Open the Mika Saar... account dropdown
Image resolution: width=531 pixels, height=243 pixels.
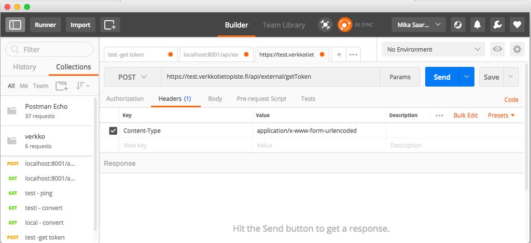click(418, 25)
